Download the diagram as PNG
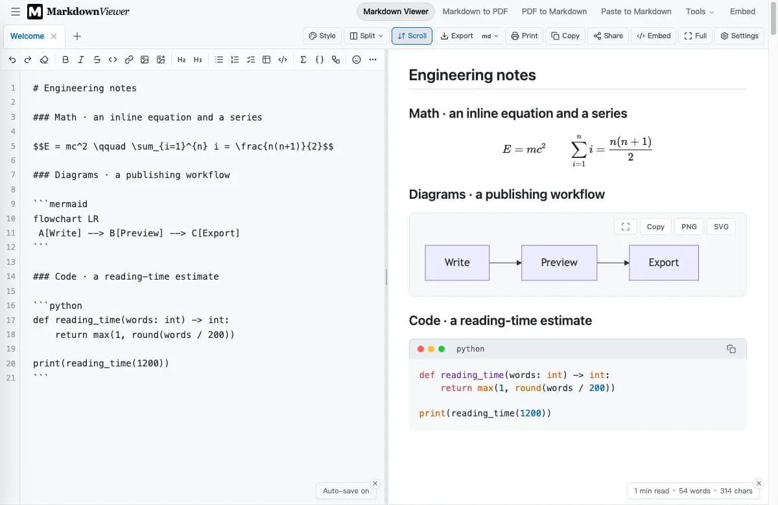Image resolution: width=778 pixels, height=505 pixels. [x=689, y=227]
